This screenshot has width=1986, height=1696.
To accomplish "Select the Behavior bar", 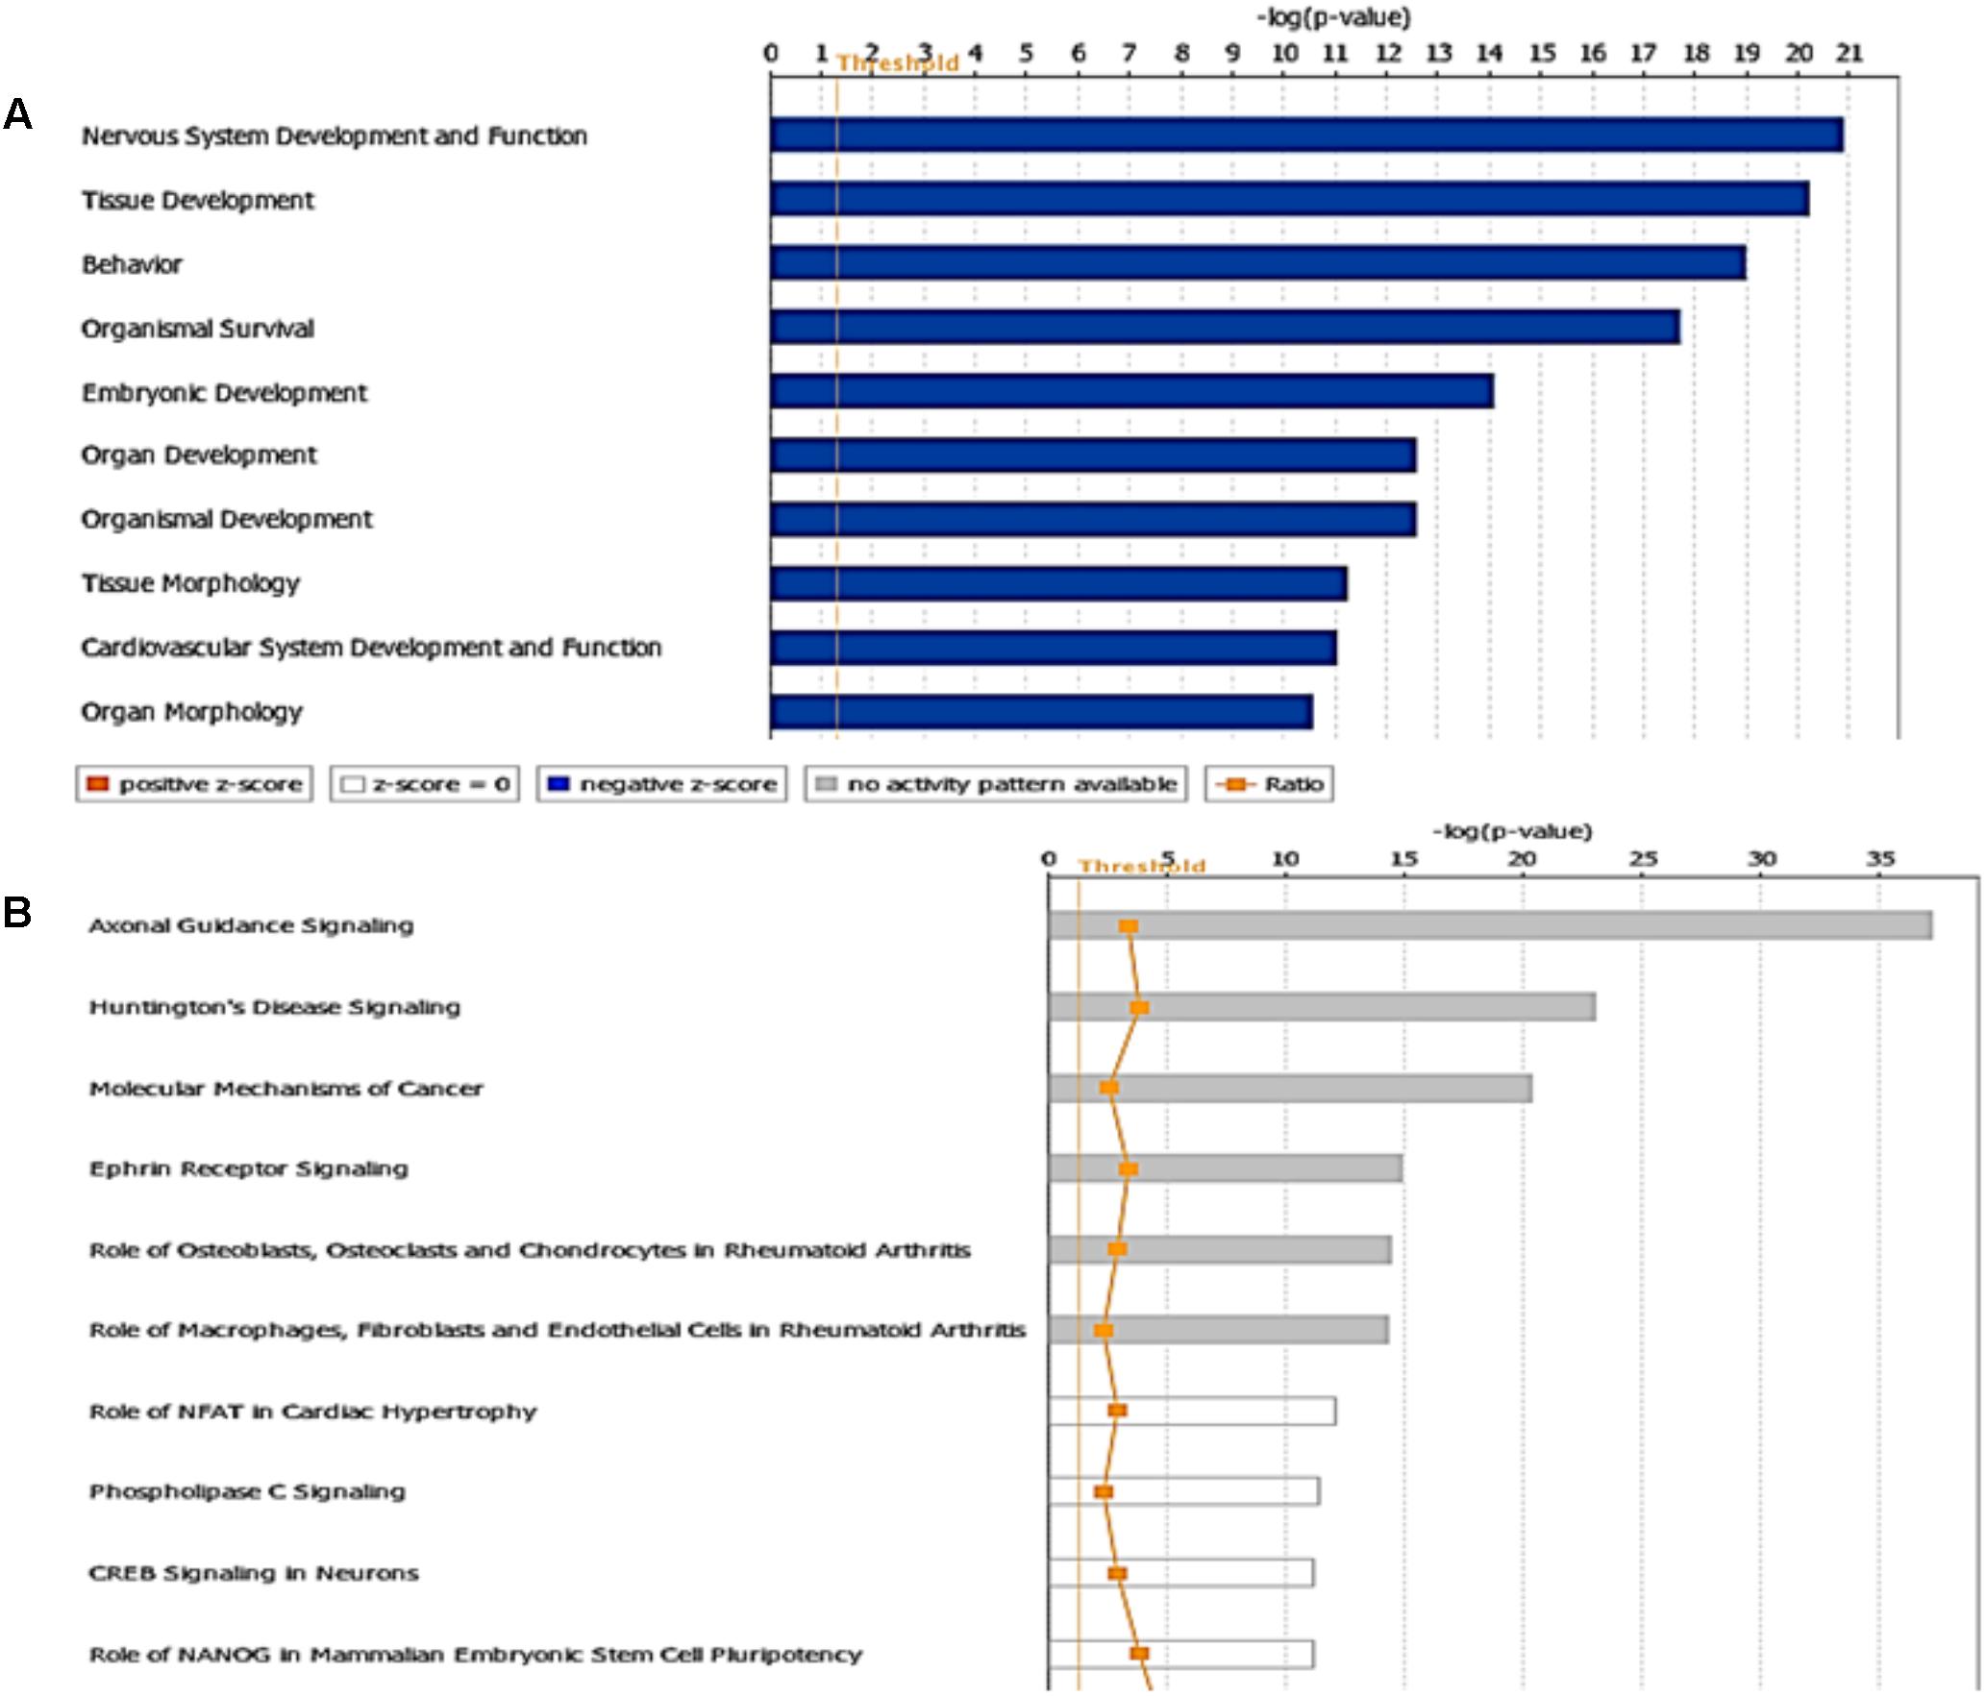I will [1258, 263].
